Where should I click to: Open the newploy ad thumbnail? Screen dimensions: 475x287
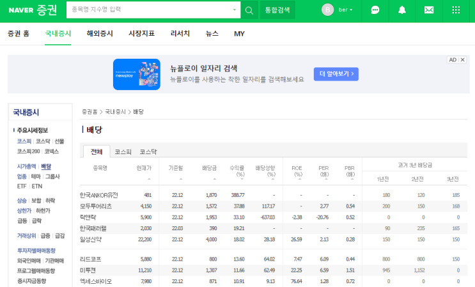[137, 74]
